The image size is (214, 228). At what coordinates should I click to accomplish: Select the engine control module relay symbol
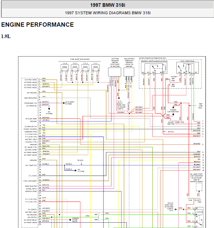coord(154,68)
